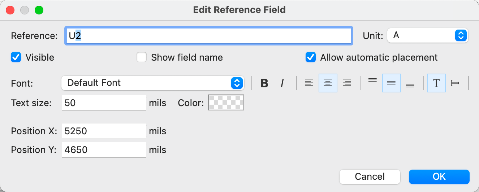Toggle bold text formatting

click(264, 83)
